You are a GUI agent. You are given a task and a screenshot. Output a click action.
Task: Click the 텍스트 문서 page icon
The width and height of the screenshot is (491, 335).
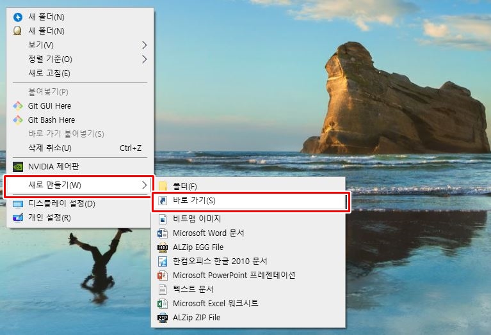[163, 290]
